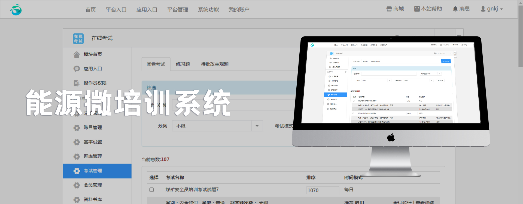Open 账目管理 gear item in sidebar
Image resolution: width=523 pixels, height=204 pixels.
click(x=88, y=128)
